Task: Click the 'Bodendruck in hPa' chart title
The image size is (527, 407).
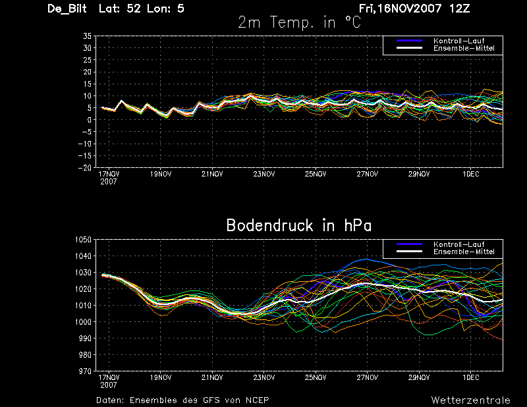Action: tap(299, 225)
